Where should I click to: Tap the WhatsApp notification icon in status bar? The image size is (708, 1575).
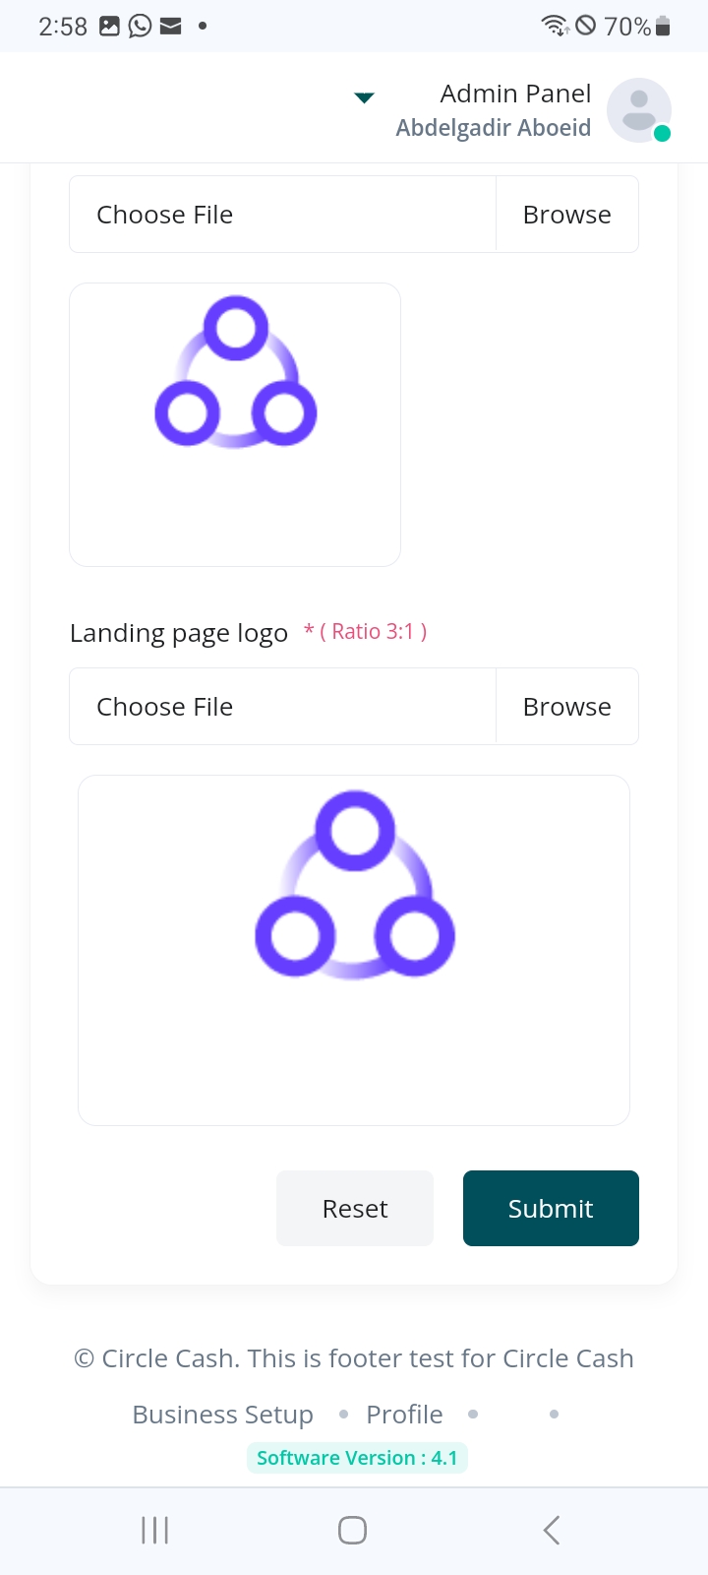point(141,26)
